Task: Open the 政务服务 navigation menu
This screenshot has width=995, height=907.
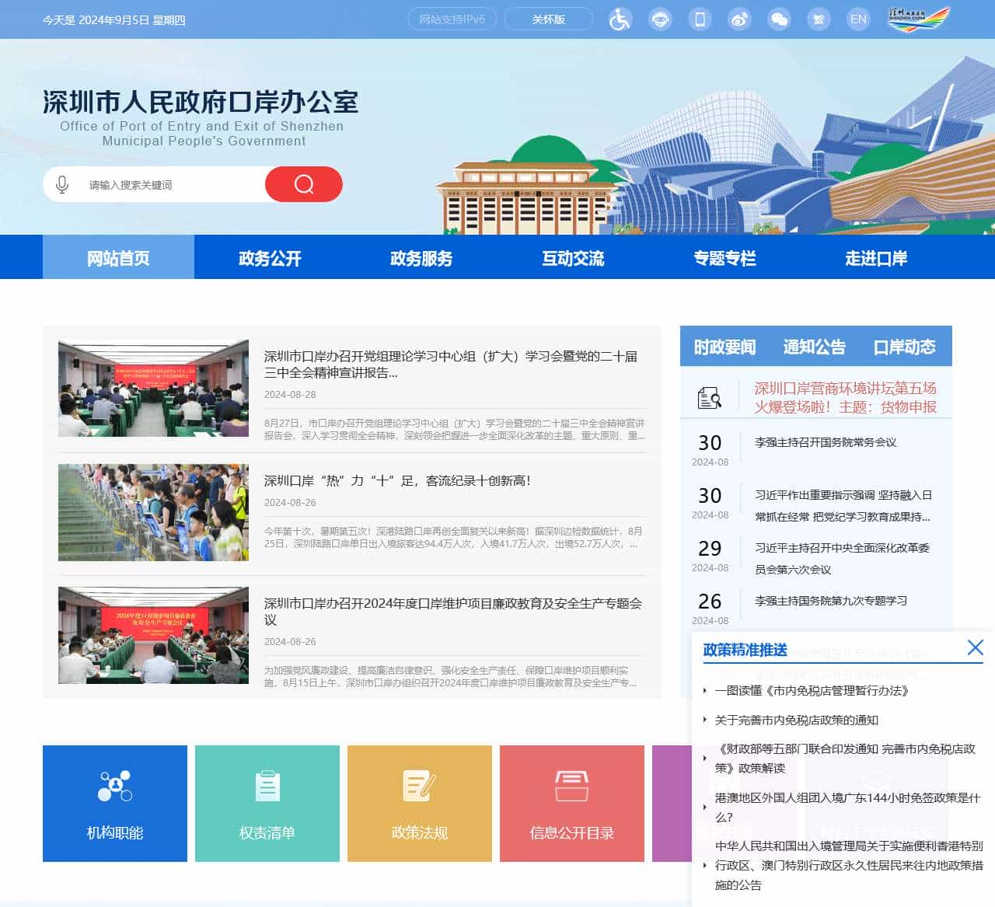Action: pyautogui.click(x=420, y=258)
